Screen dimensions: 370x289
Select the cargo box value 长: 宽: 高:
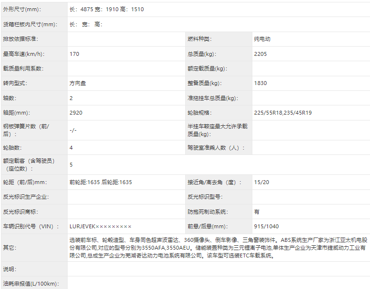point(86,24)
